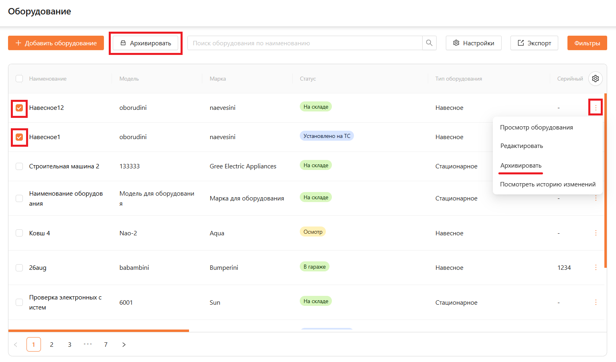Viewport: 616px width, 362px height.
Task: Click the previous page arrow
Action: tap(16, 344)
